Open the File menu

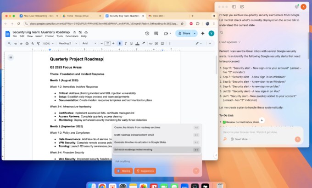[x=15, y=36]
